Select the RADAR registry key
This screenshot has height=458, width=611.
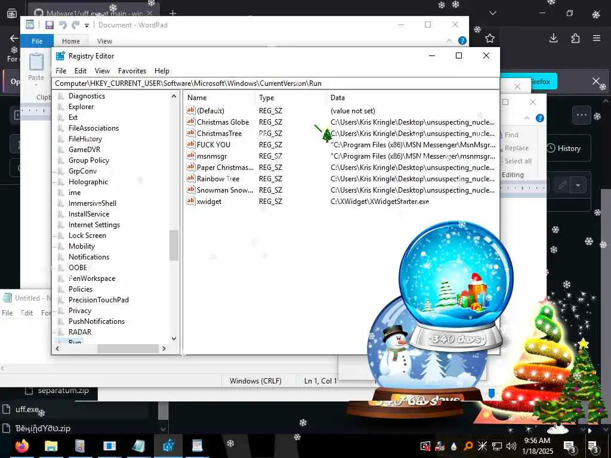(x=80, y=332)
